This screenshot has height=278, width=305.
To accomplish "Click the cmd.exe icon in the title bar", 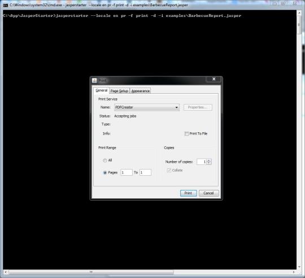I will click(6, 5).
